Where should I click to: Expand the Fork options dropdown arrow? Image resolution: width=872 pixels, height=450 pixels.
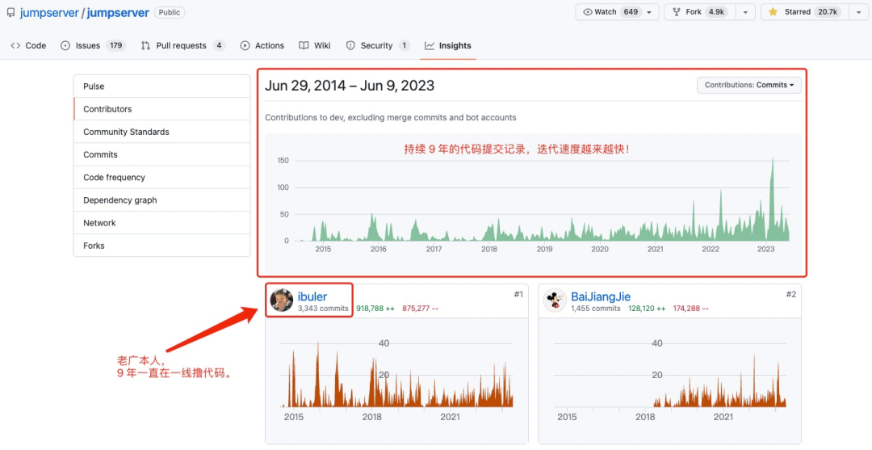[x=745, y=11]
